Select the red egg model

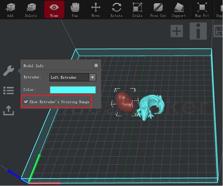click(126, 102)
